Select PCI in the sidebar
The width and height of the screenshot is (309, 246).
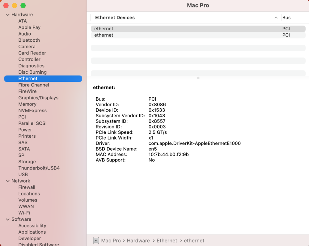[22, 117]
